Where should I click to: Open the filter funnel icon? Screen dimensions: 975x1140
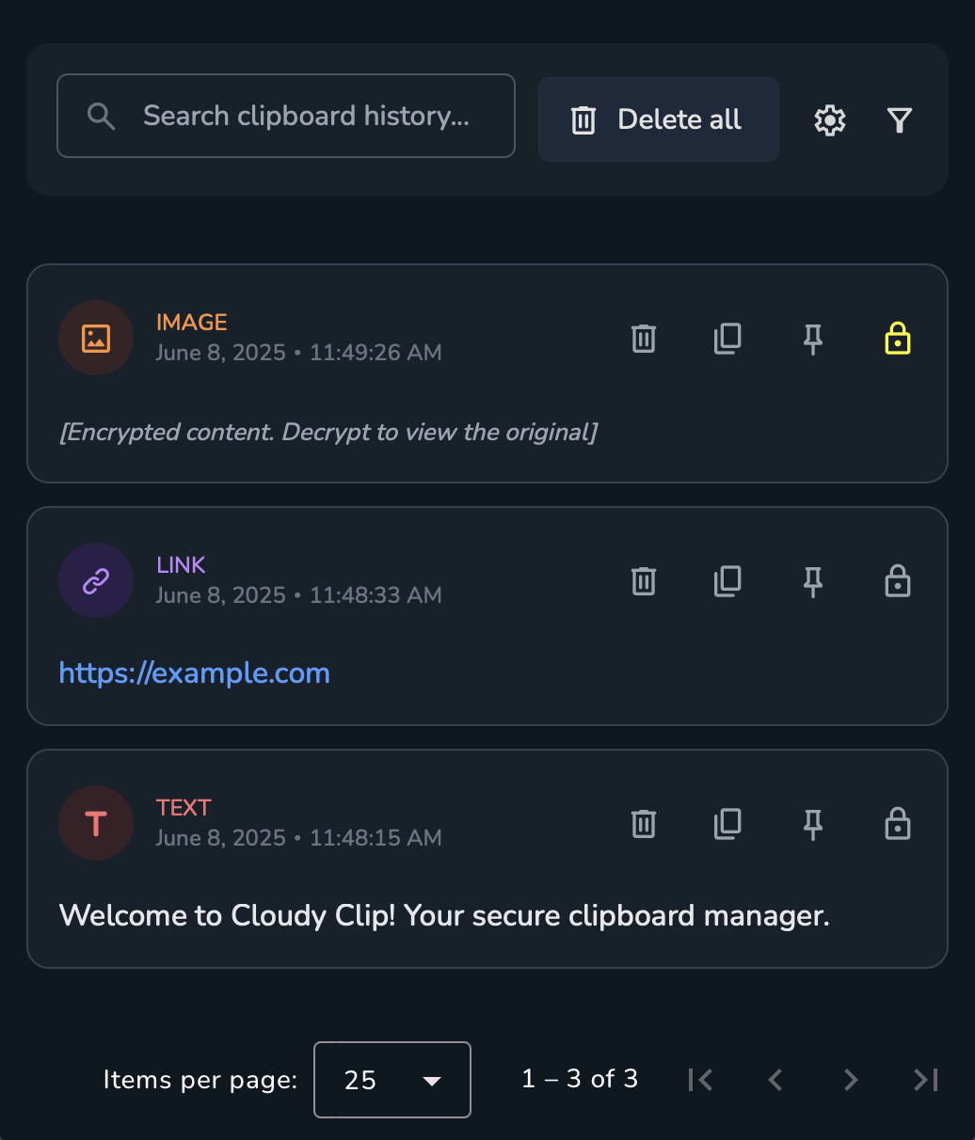(900, 120)
